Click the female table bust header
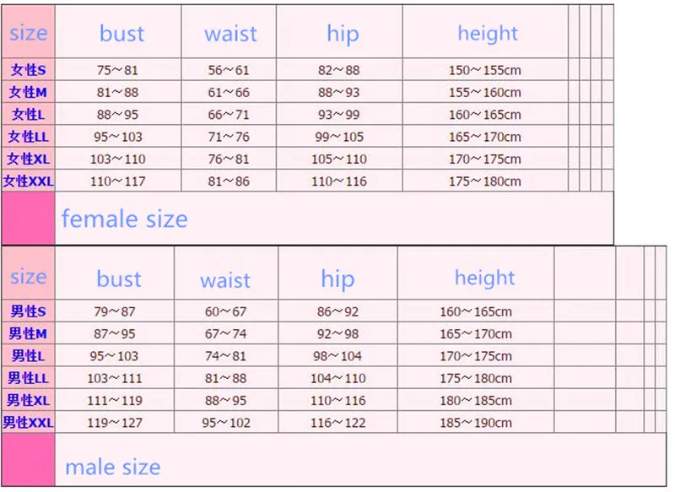 121,34
